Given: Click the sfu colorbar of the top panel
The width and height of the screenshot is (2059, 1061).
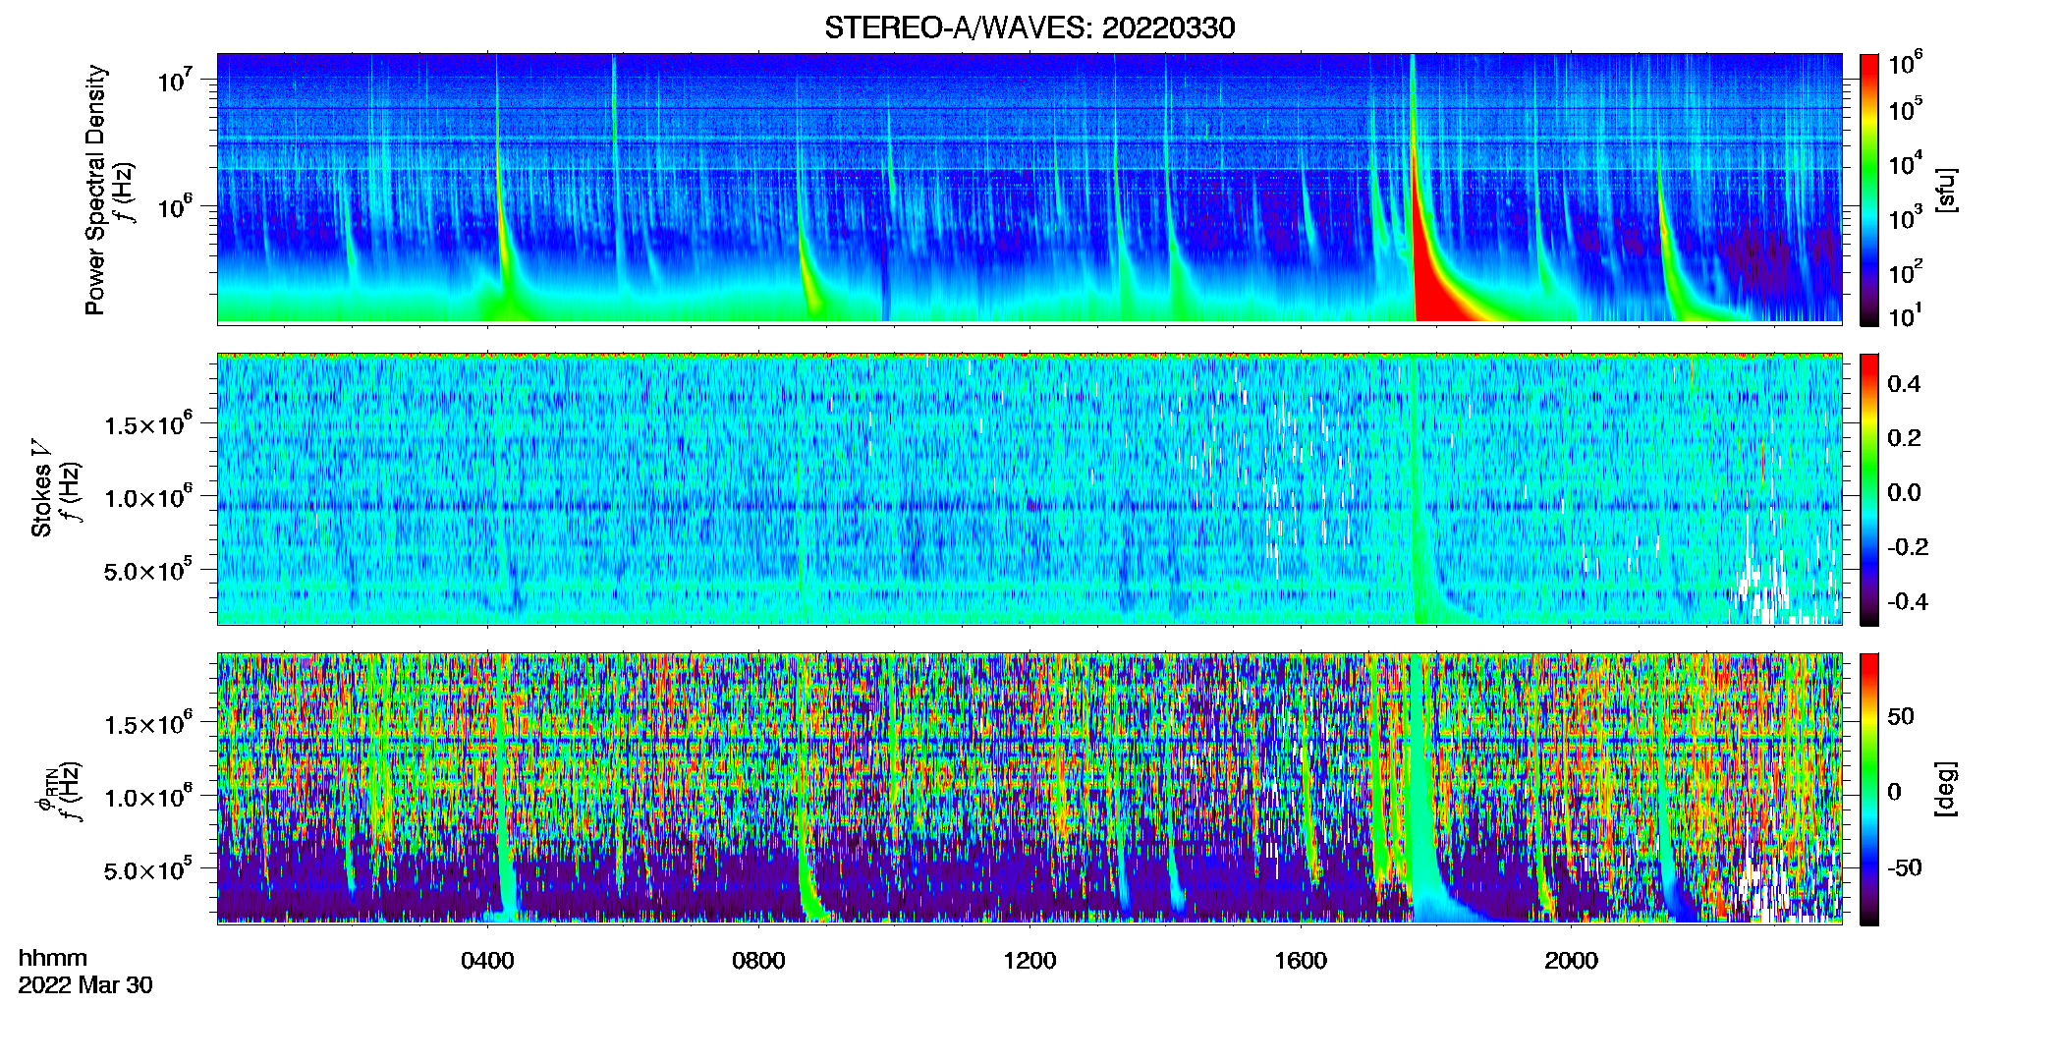Looking at the screenshot, I should pos(1869,190).
